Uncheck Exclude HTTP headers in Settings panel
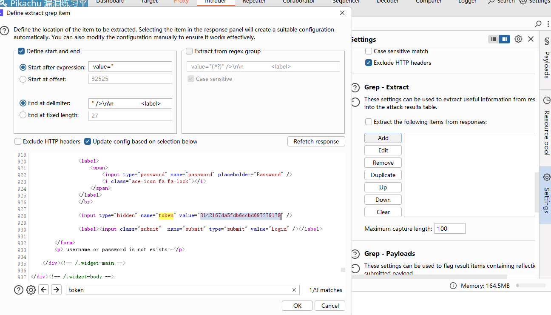 (x=369, y=63)
